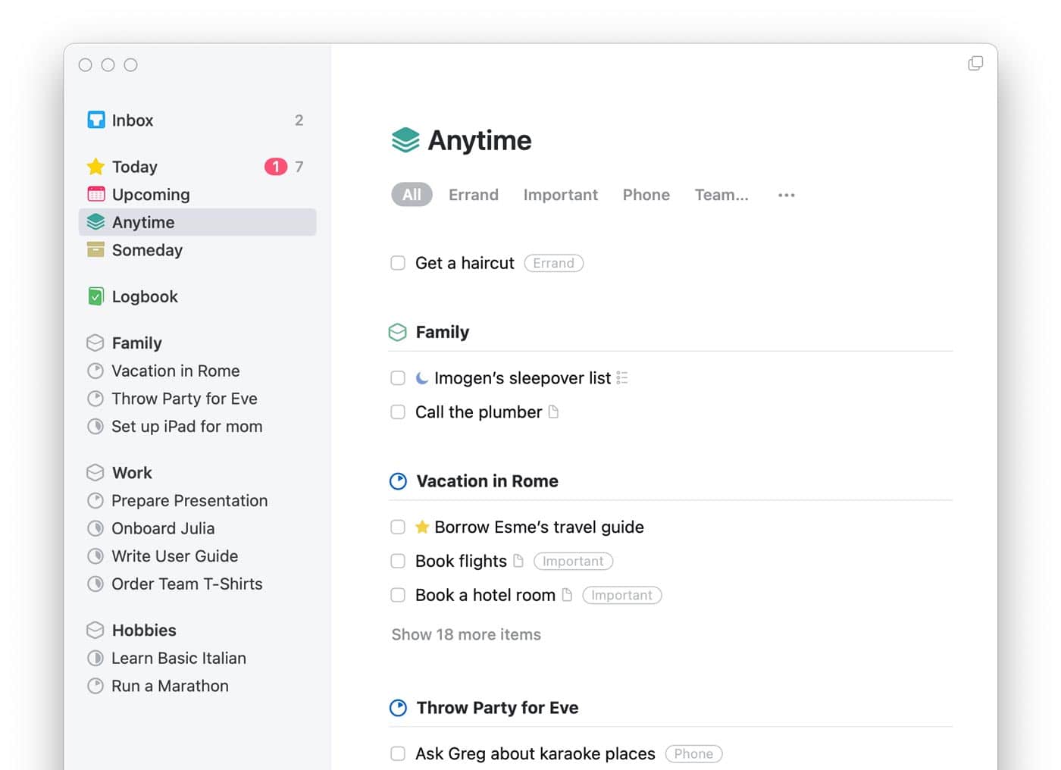This screenshot has width=1061, height=770.
Task: Open the tag filter more-options ellipsis
Action: [x=787, y=195]
